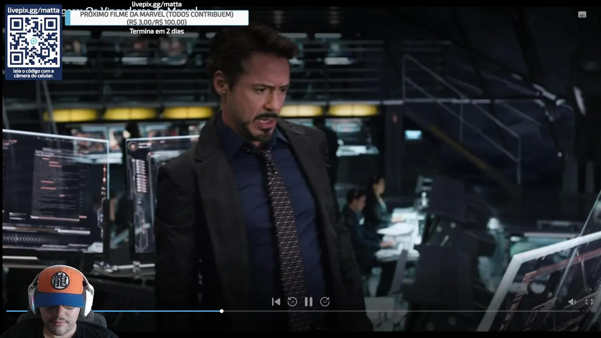Skip forward 10 seconds
Image resolution: width=601 pixels, height=338 pixels.
click(x=325, y=302)
